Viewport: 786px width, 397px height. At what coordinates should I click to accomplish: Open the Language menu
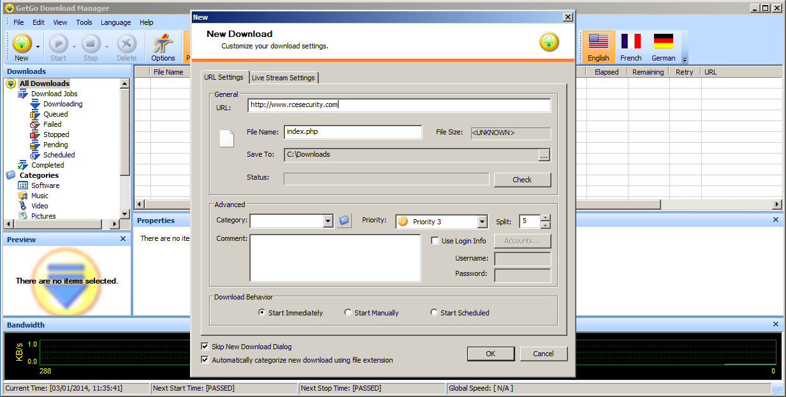pos(116,22)
